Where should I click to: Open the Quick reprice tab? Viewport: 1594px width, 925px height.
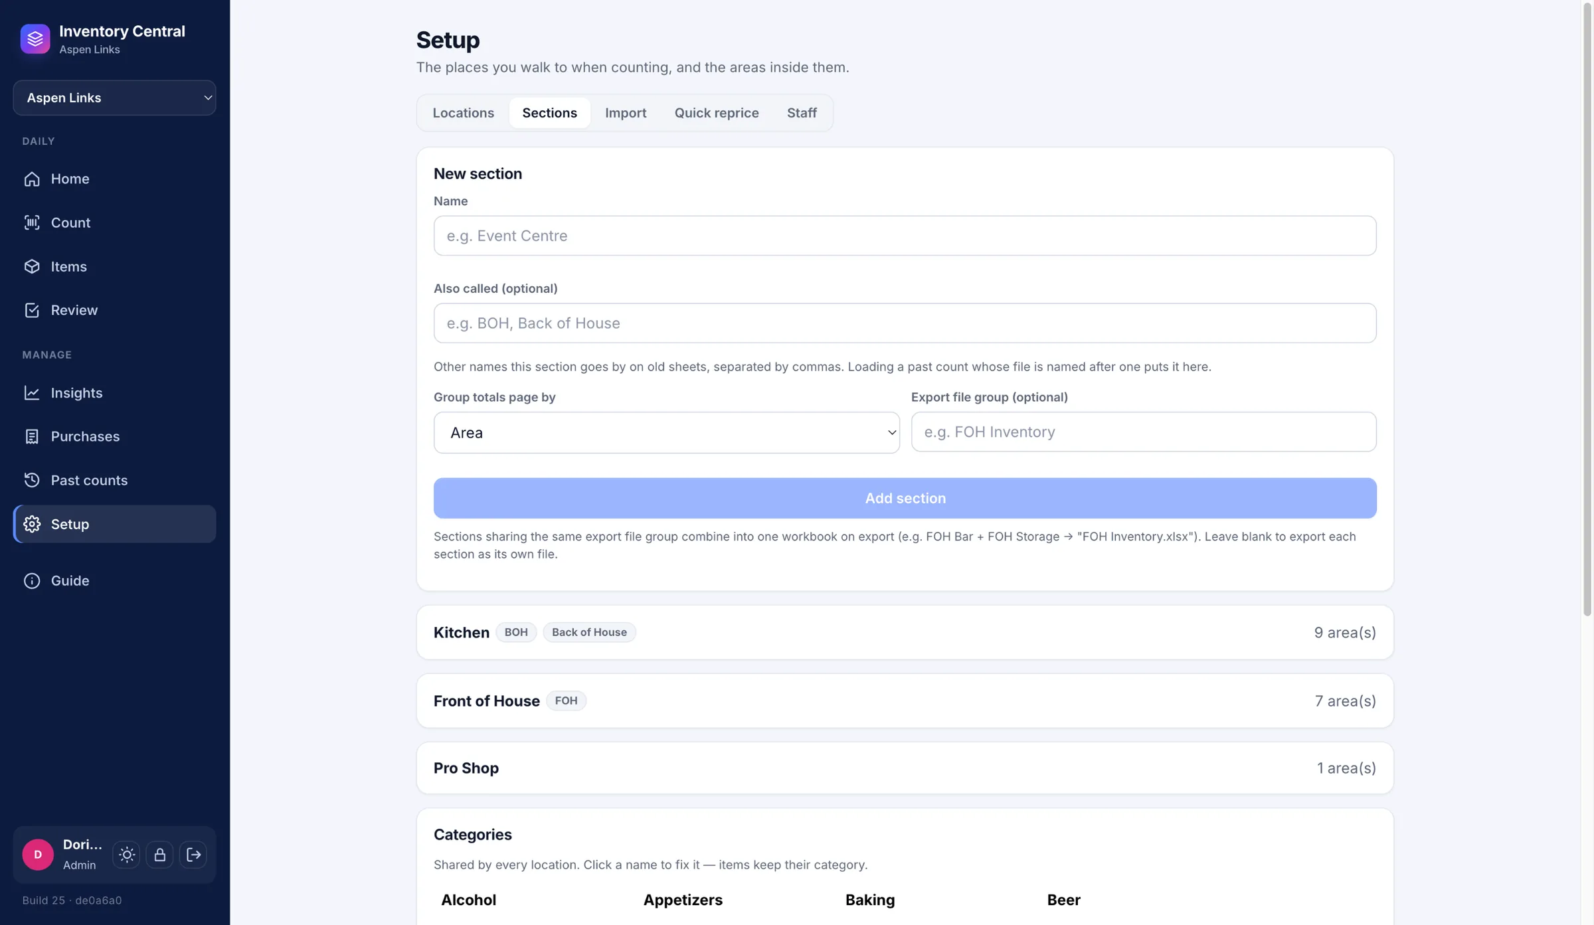pos(717,113)
